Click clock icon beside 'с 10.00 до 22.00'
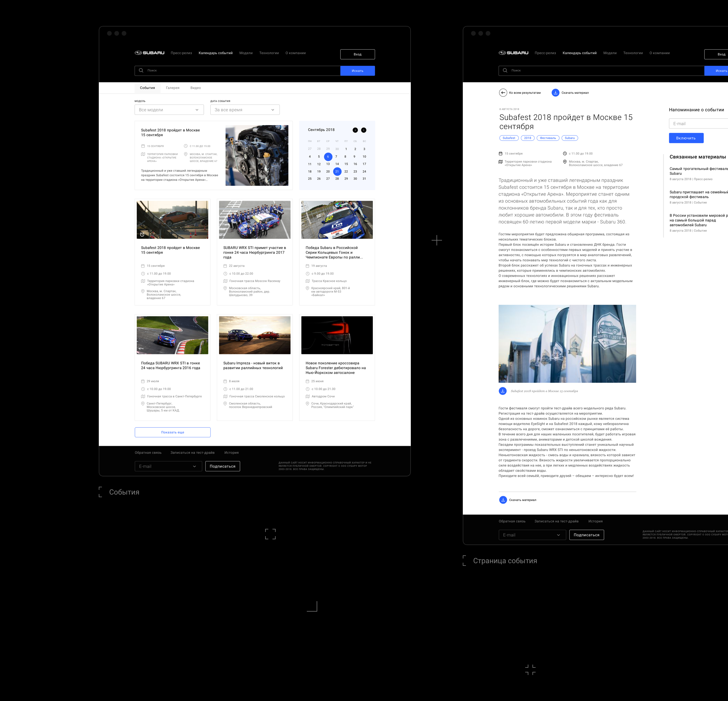Image resolution: width=728 pixels, height=701 pixels. (225, 274)
